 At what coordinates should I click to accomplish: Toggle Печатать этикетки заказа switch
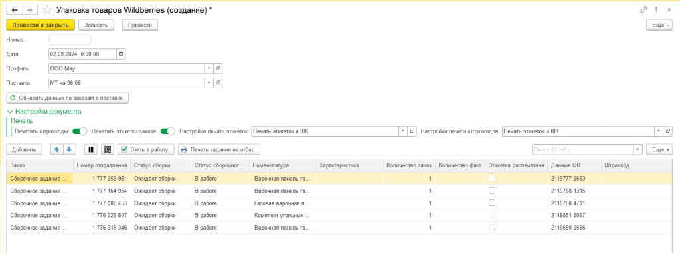[167, 131]
